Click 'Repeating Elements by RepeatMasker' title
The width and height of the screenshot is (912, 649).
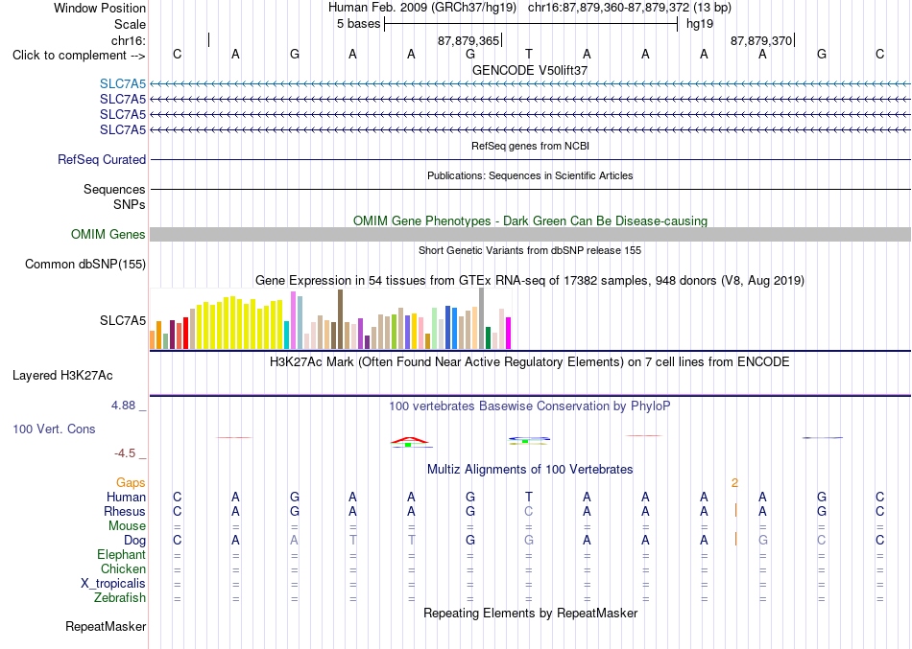click(x=530, y=613)
